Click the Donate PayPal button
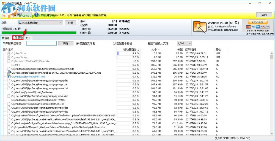 click(x=258, y=22)
